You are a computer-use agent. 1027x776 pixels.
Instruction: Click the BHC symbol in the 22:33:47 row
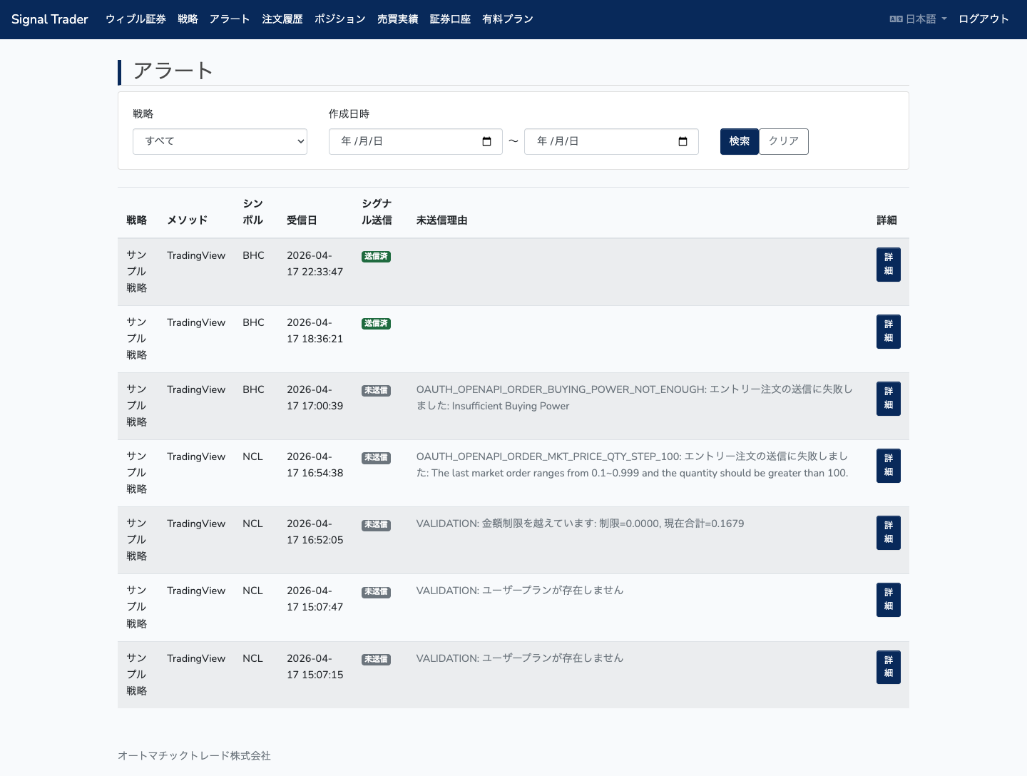pos(253,255)
